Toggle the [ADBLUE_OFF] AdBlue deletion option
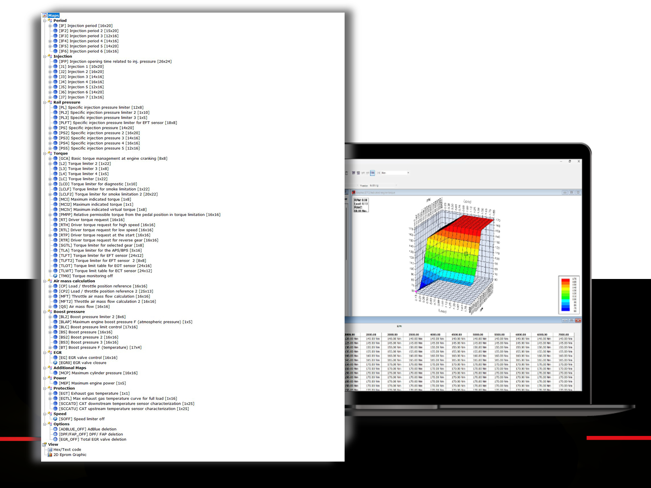Screen dimensions: 651x488 [55, 429]
